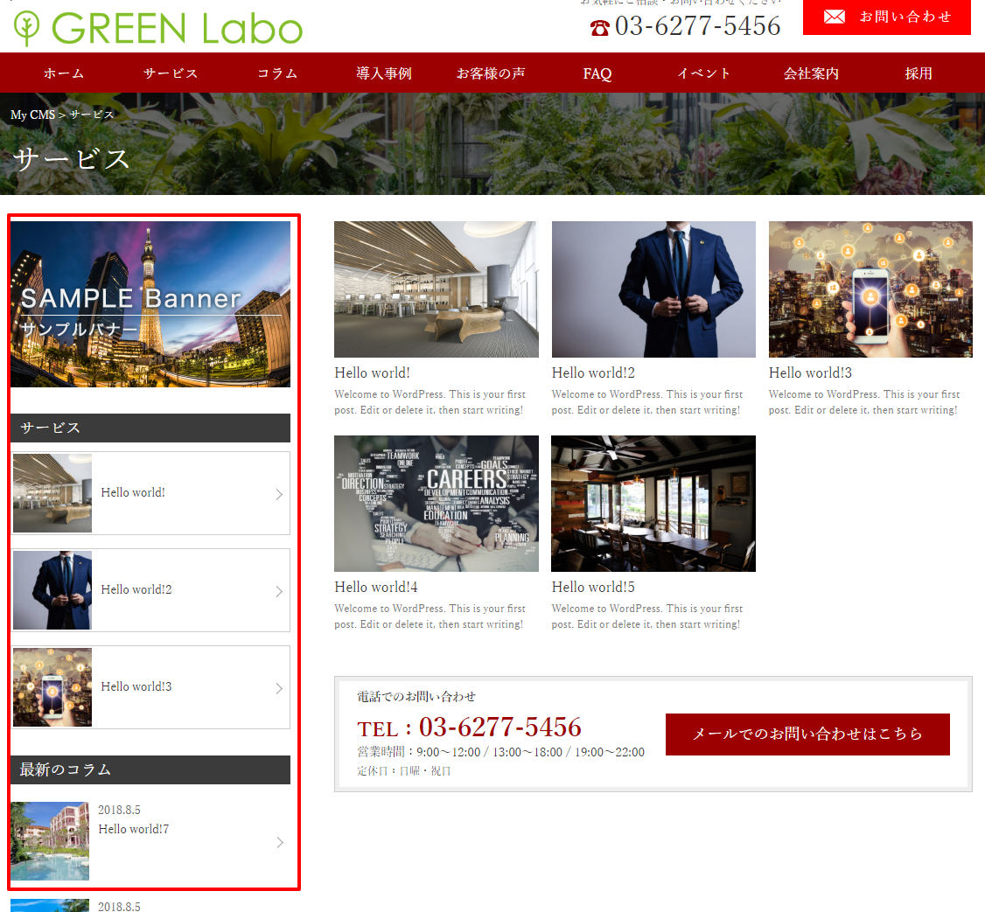This screenshot has height=912, width=985.
Task: Open the Hello world!7 column link
Action: 134,829
